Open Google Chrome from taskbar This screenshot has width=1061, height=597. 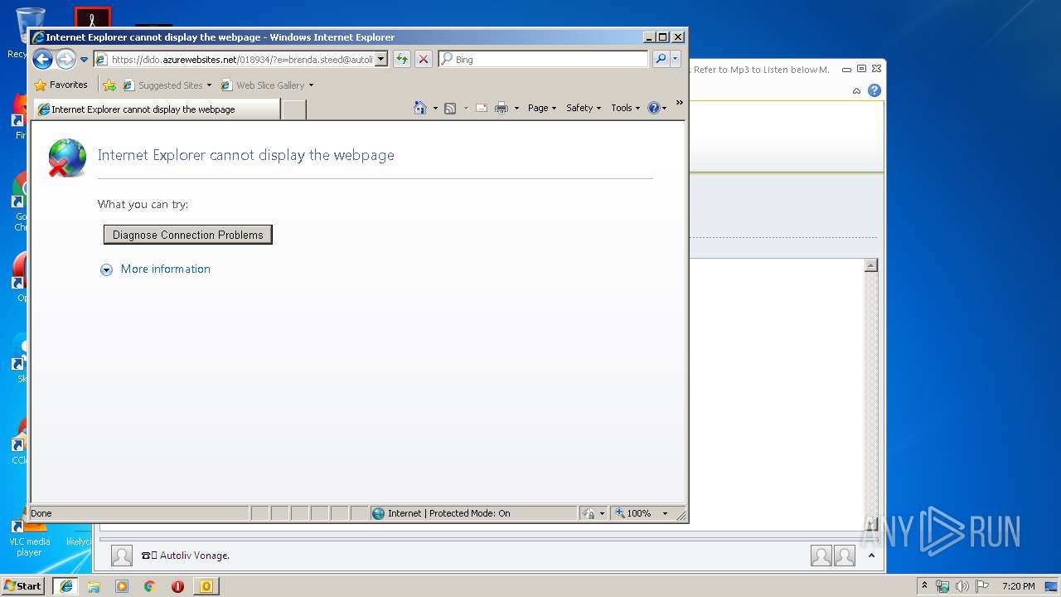tap(150, 586)
